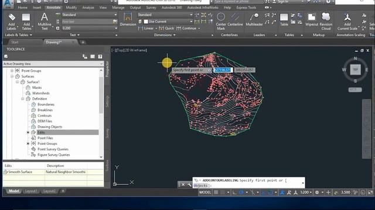Toggle grid display in status bar

216,192
